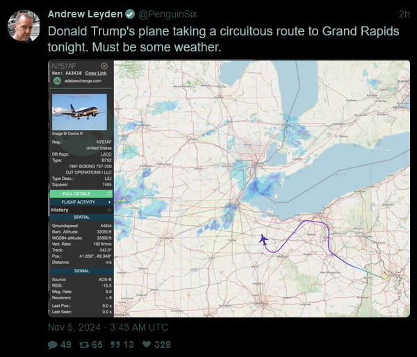
Task: Click the Squawk 7465 value
Action: 107,185
